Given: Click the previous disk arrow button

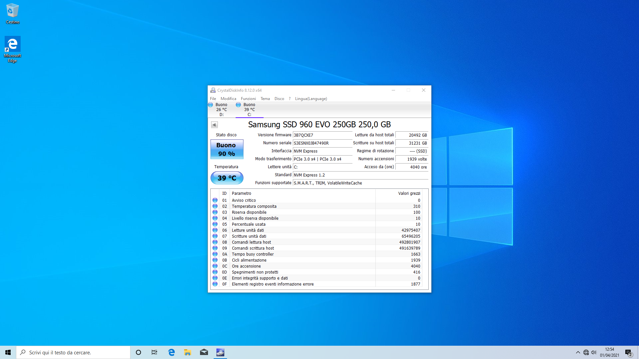Looking at the screenshot, I should pyautogui.click(x=214, y=125).
